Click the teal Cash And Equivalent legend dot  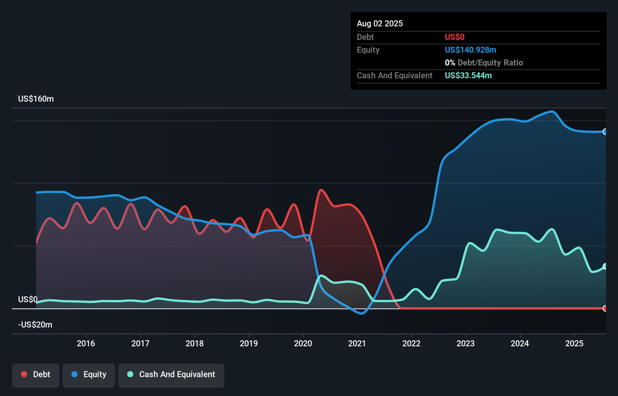(x=130, y=375)
